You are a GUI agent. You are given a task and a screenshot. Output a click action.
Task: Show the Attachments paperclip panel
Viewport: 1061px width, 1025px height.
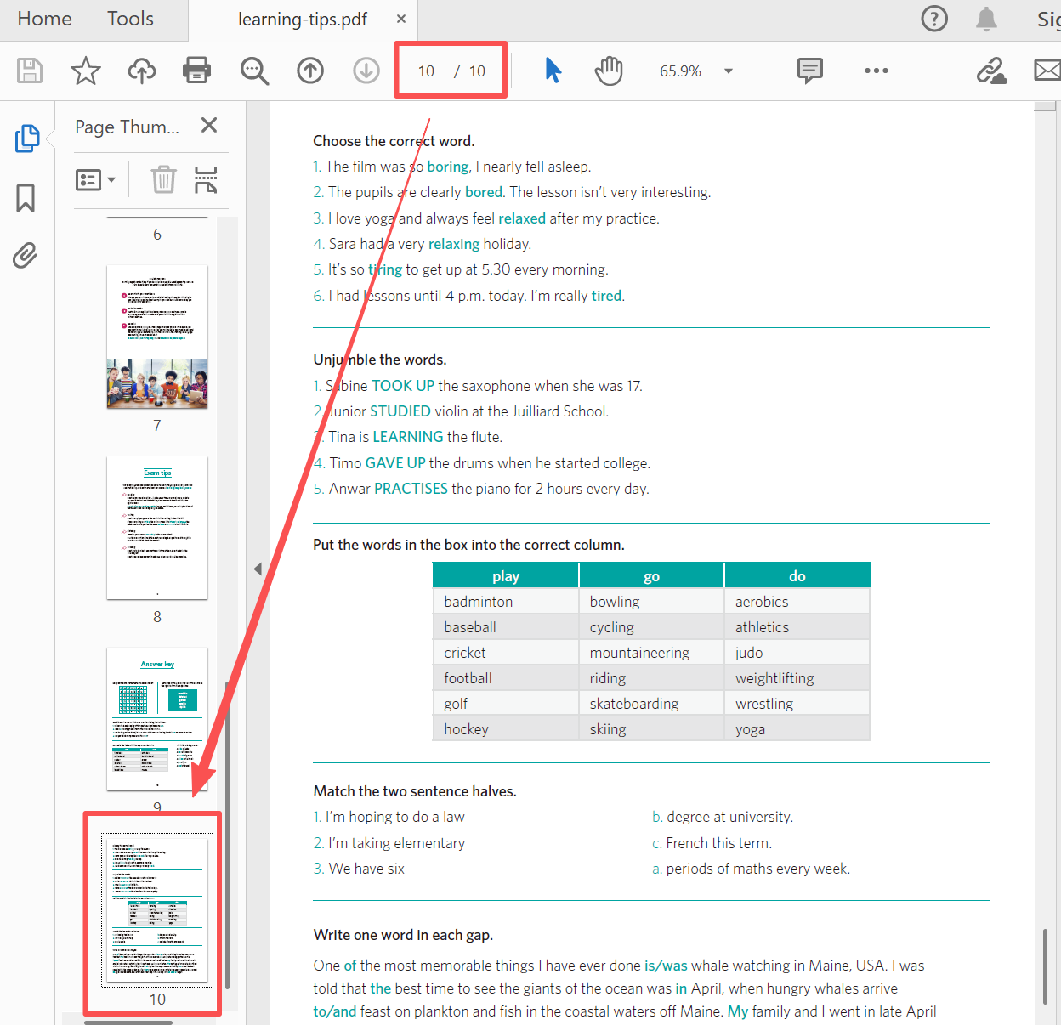point(26,255)
